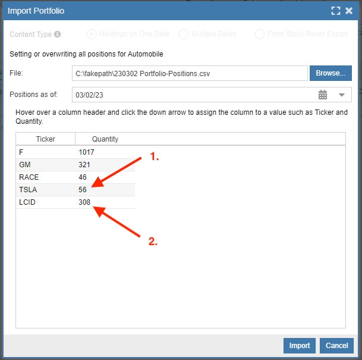Click the Content Type info icon
This screenshot has height=360, width=362.
coord(57,34)
